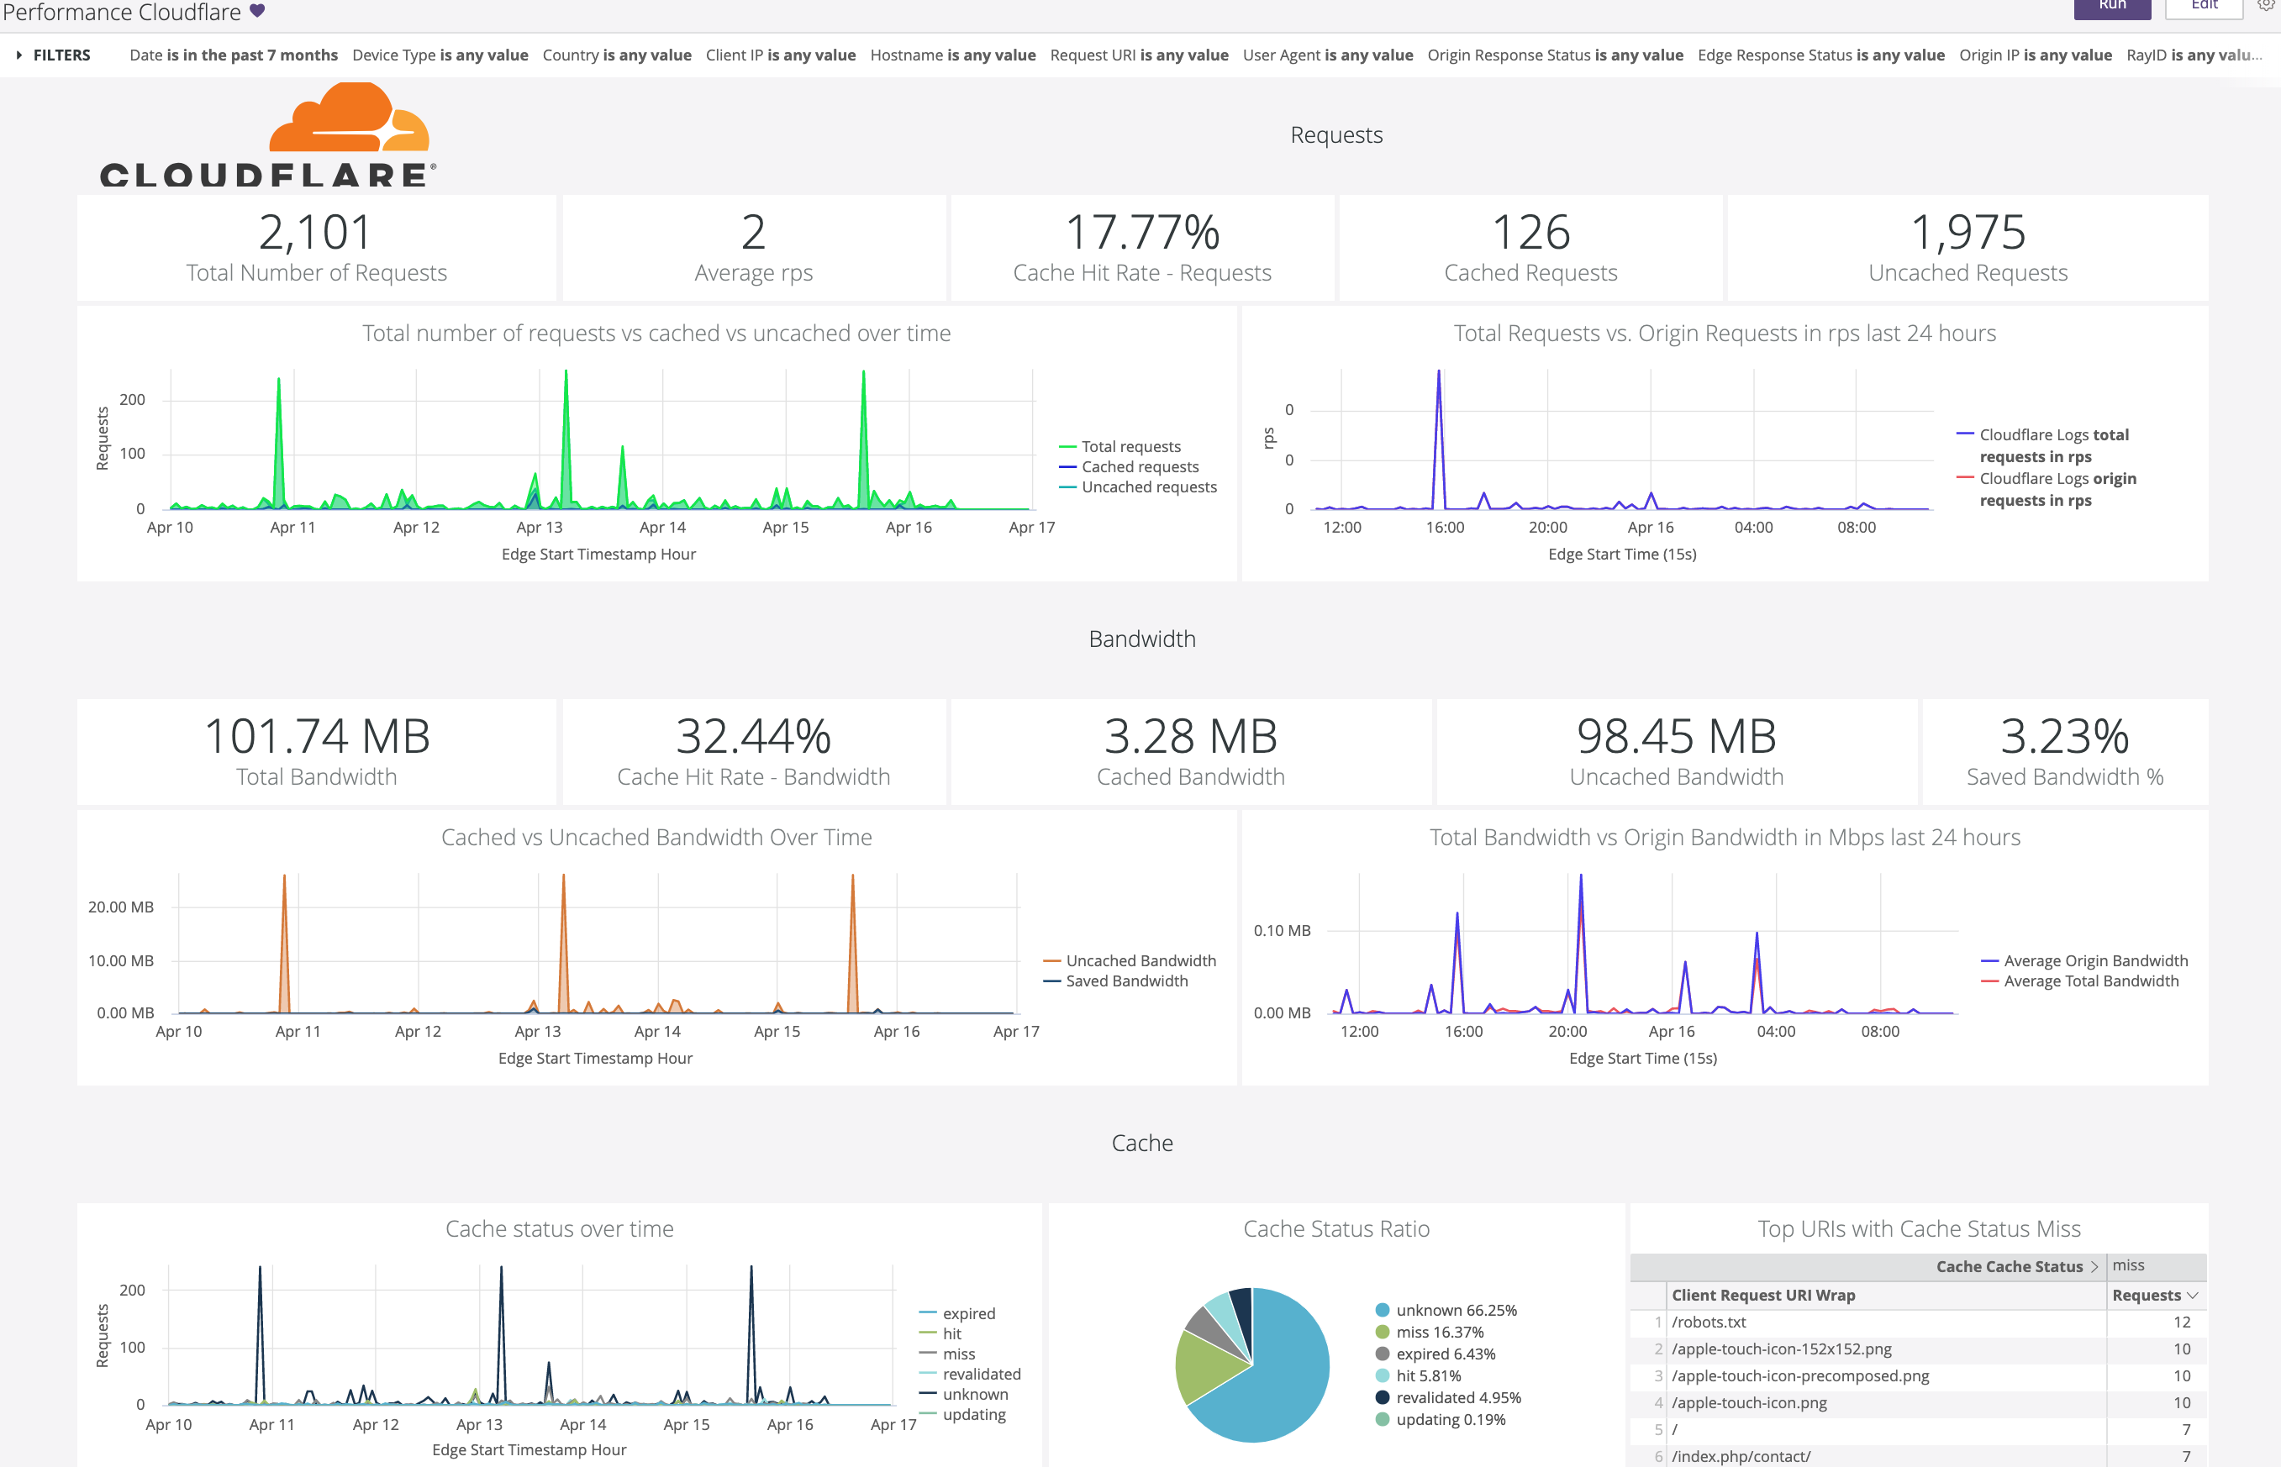Click the unknown slice of Cache Status Ratio pie

(1282, 1376)
